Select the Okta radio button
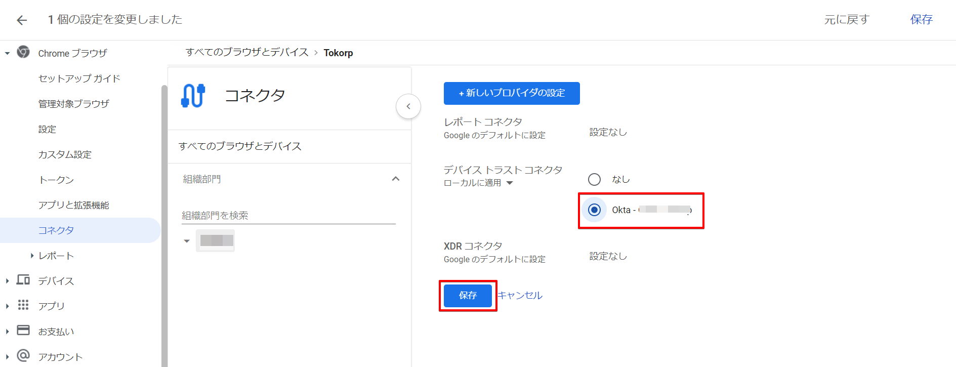 coord(594,210)
